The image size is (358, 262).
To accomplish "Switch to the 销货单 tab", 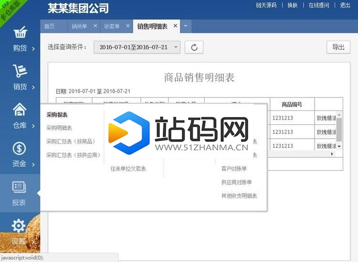I will click(79, 26).
